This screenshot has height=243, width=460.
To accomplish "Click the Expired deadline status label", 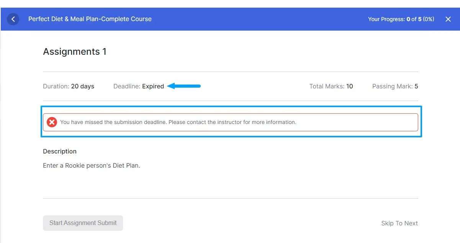I will coord(152,86).
